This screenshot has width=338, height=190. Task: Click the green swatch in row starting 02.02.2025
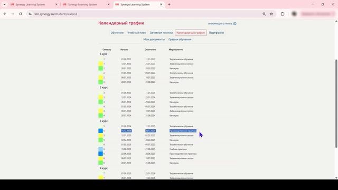[x=101, y=140]
